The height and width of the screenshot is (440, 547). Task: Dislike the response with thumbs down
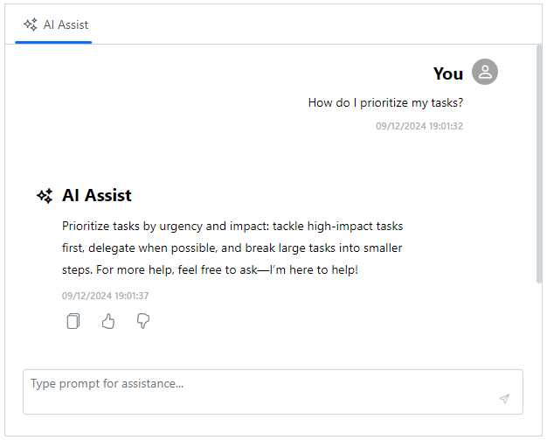point(143,321)
